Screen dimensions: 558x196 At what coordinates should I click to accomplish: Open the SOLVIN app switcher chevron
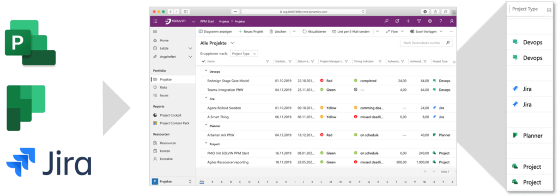tap(193, 22)
